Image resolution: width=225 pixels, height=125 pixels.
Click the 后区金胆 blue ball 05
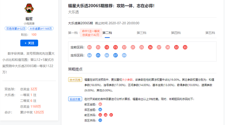[x=100, y=110]
